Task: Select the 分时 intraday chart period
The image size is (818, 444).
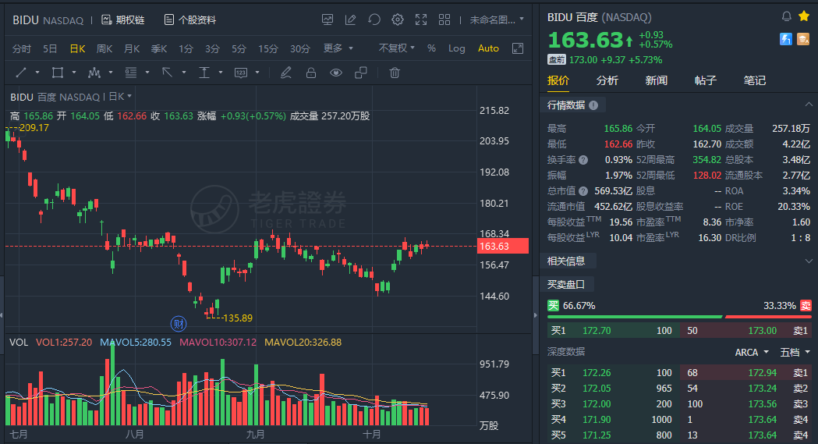Action: tap(22, 48)
